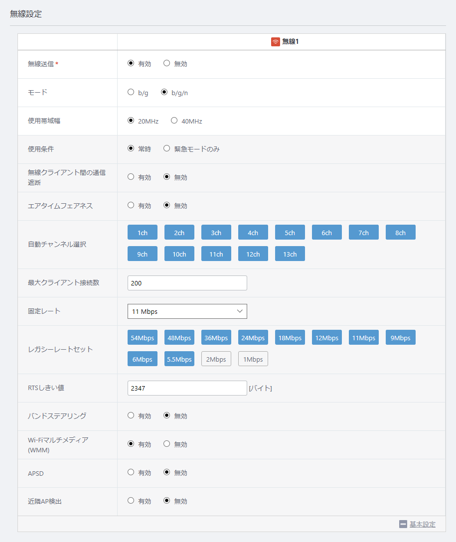Viewport: 456px width, 542px height.
Task: Toggle the 18Mbps legacy rate
Action: tap(290, 338)
